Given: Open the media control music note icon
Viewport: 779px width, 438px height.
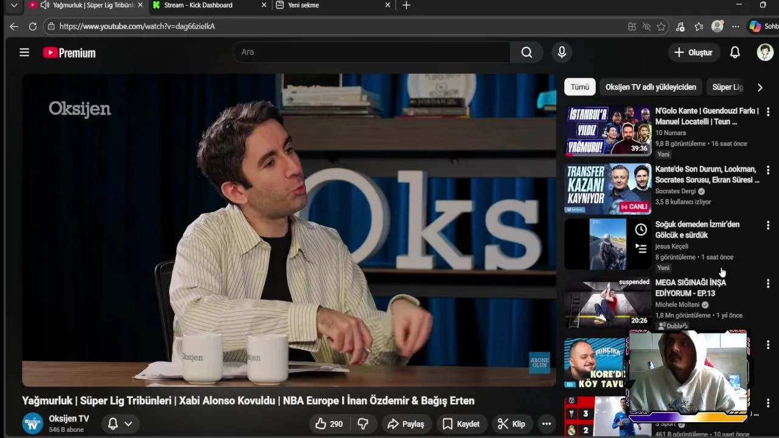Looking at the screenshot, I should (x=680, y=26).
